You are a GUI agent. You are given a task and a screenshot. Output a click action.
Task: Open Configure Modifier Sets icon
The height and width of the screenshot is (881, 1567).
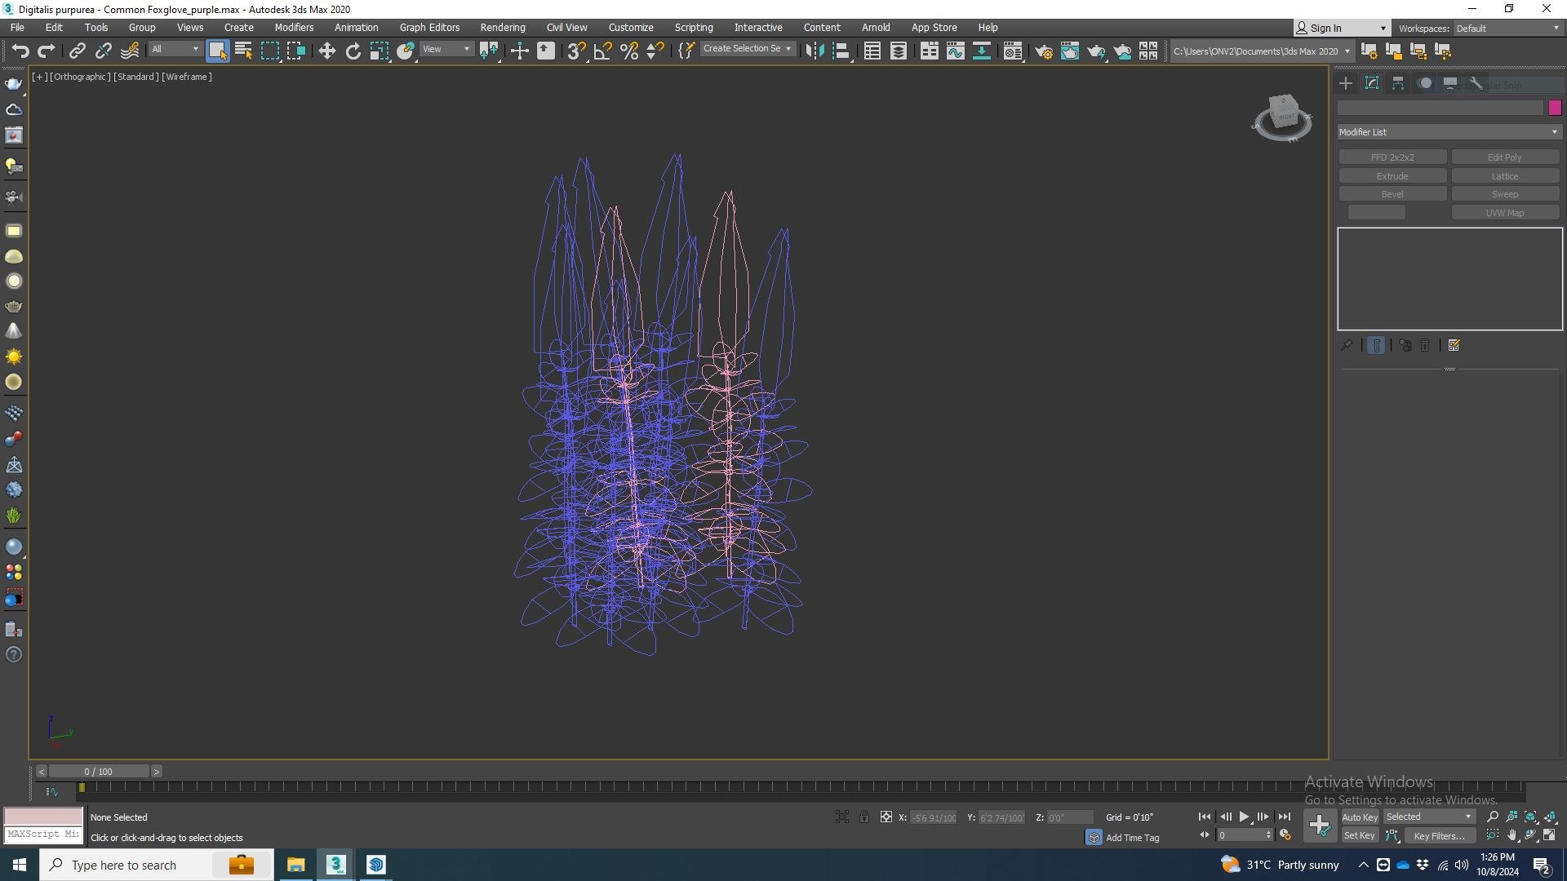coord(1454,345)
